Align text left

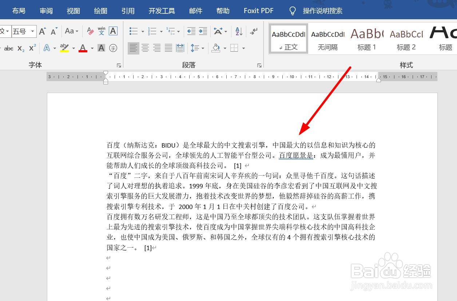[134, 48]
